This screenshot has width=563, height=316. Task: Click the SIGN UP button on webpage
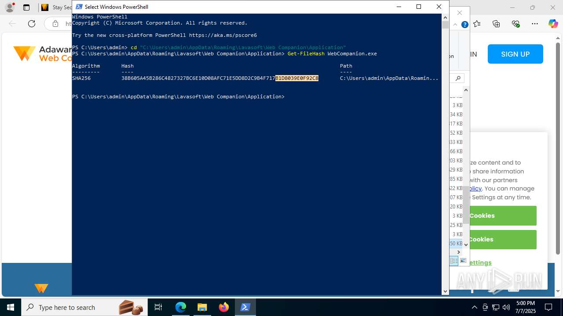pyautogui.click(x=515, y=54)
